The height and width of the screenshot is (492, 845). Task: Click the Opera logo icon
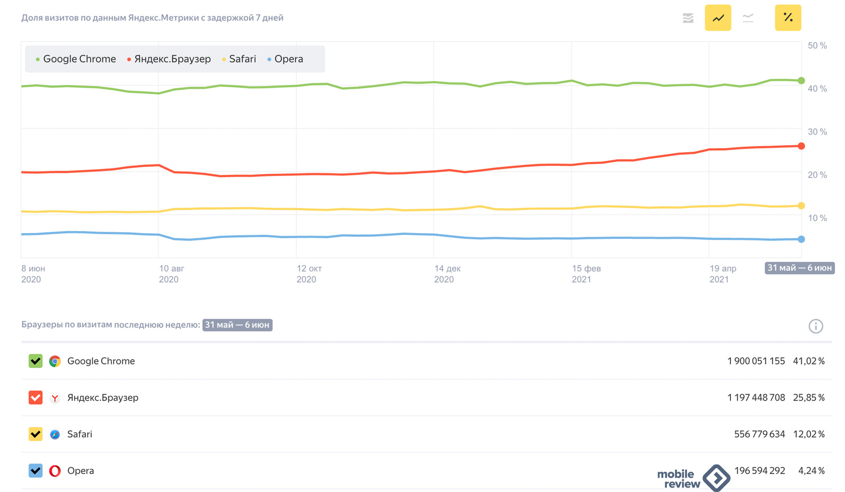[x=55, y=471]
